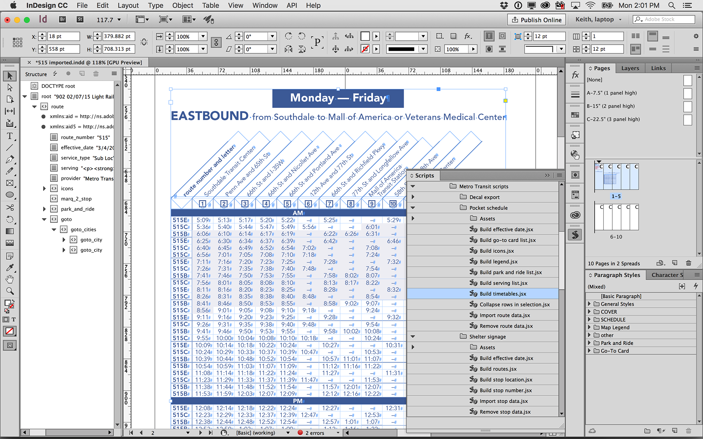
Task: Click the Publish Online button
Action: tap(536, 20)
